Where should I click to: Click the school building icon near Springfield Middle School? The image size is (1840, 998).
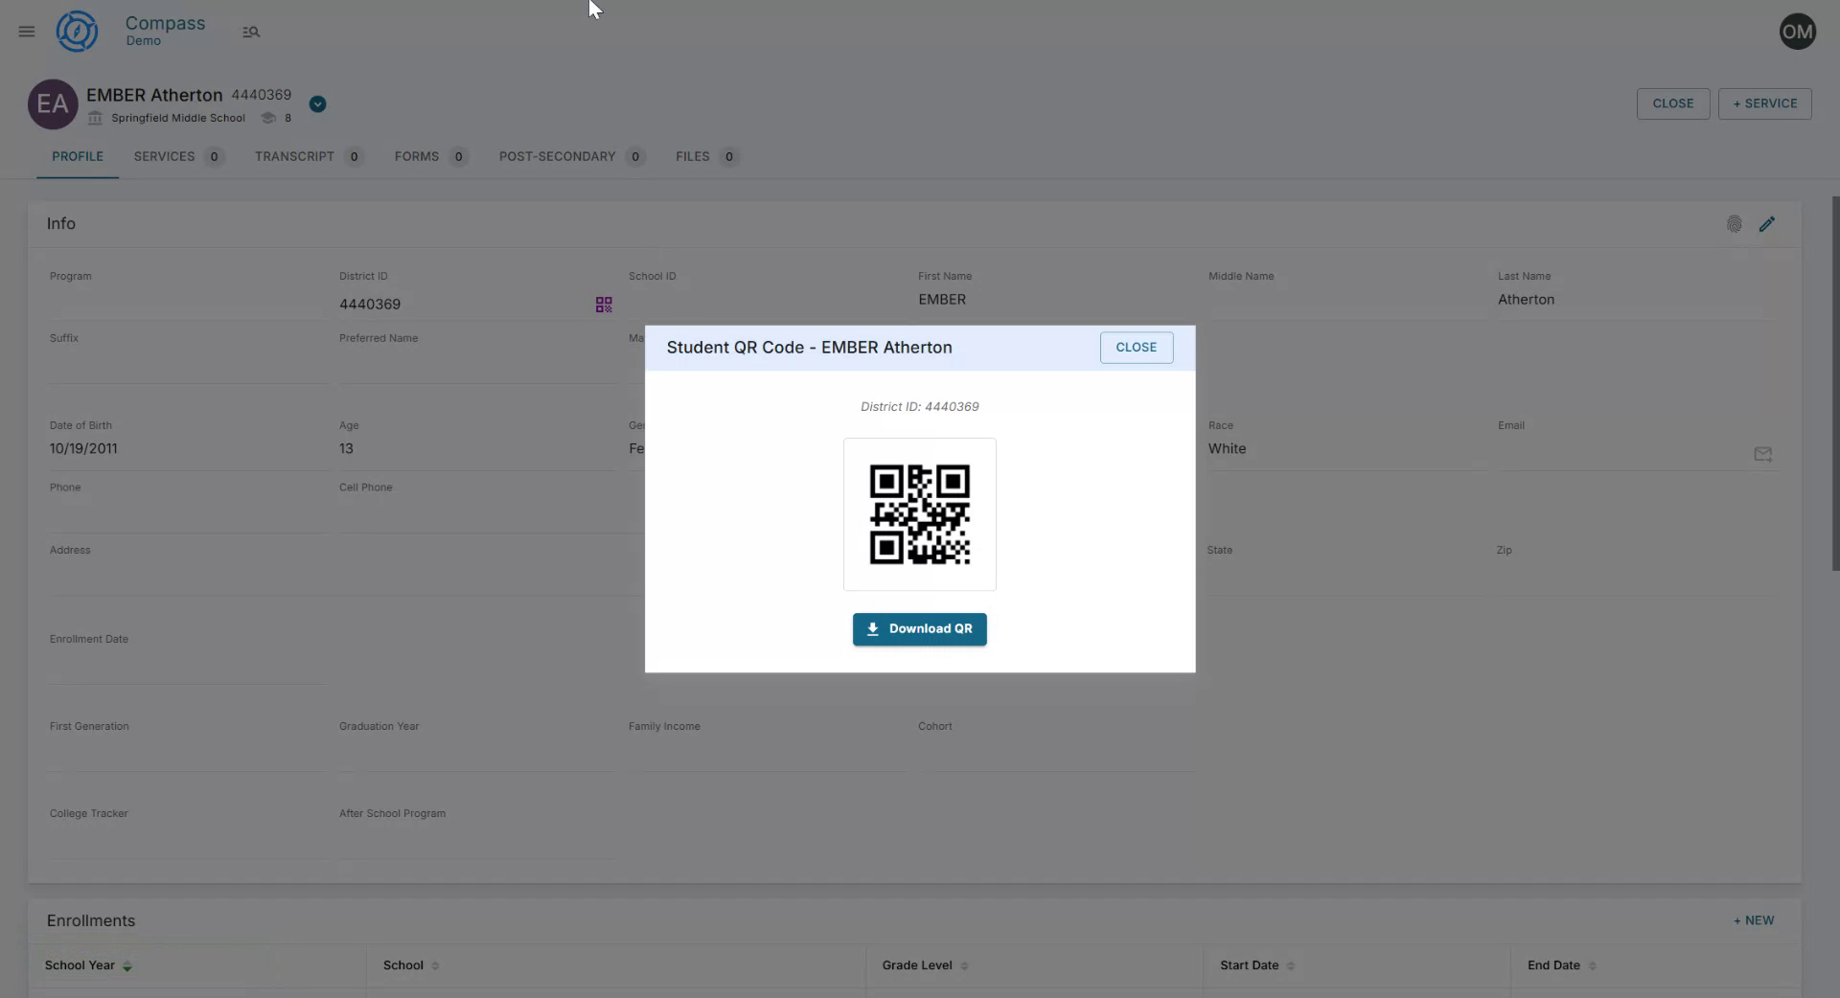pyautogui.click(x=95, y=118)
